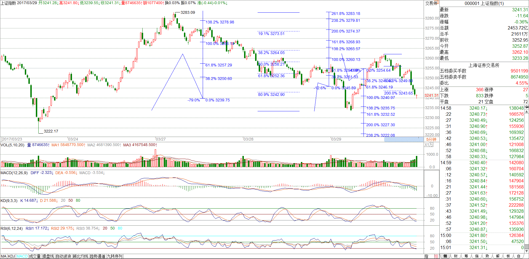Click the 交易师 label above price axis
Screen dimensions: 529x259
pos(431,3)
